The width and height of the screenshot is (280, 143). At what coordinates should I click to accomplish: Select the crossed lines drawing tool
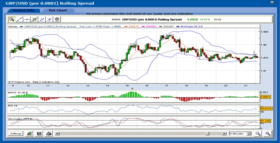click(x=50, y=19)
